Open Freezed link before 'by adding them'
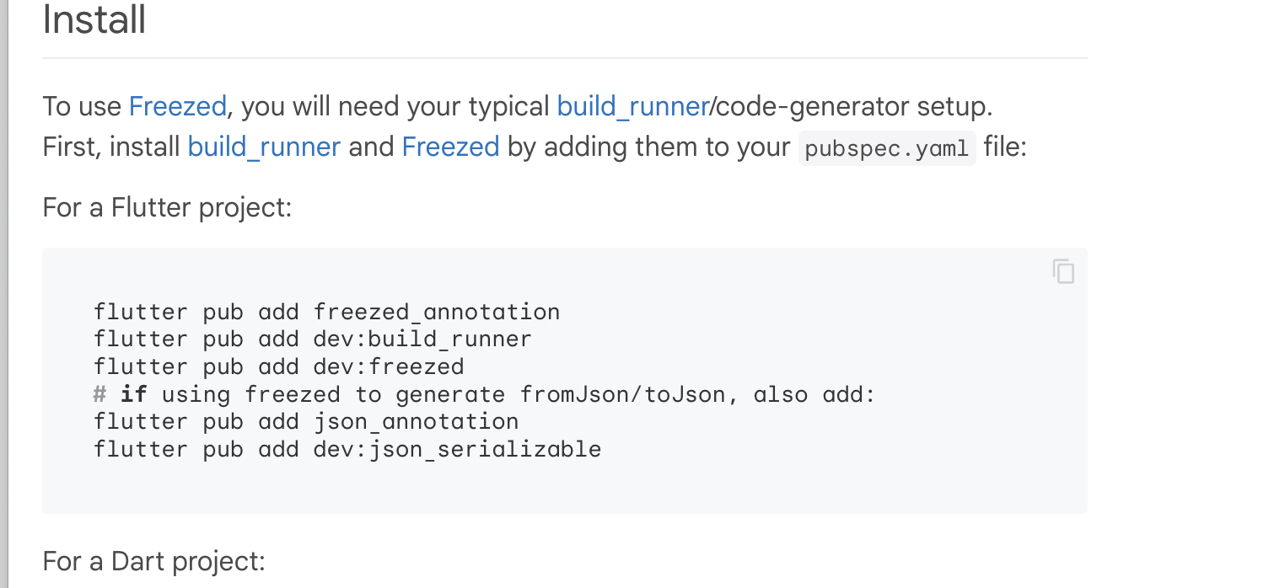 point(451,147)
